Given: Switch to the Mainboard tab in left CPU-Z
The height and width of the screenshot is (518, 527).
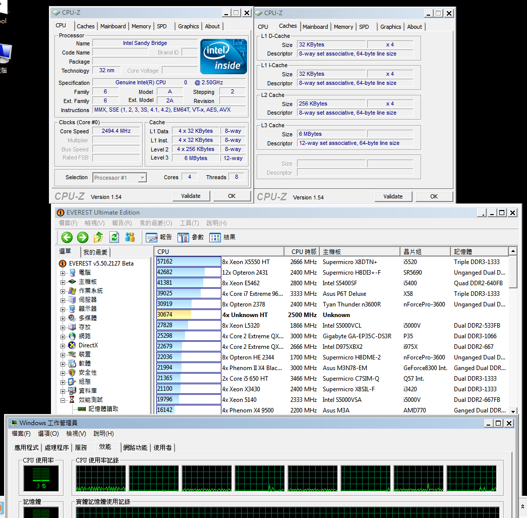Looking at the screenshot, I should click(x=113, y=26).
